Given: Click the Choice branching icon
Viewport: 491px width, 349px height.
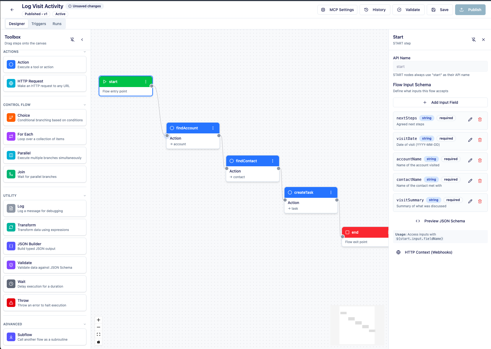Looking at the screenshot, I should pos(11,118).
